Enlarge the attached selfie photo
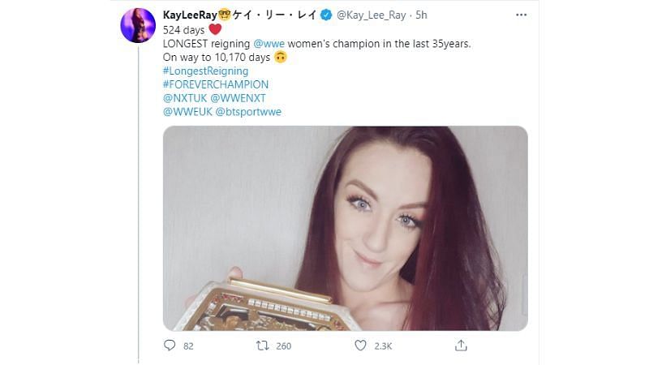This screenshot has width=649, height=365. pyautogui.click(x=346, y=229)
